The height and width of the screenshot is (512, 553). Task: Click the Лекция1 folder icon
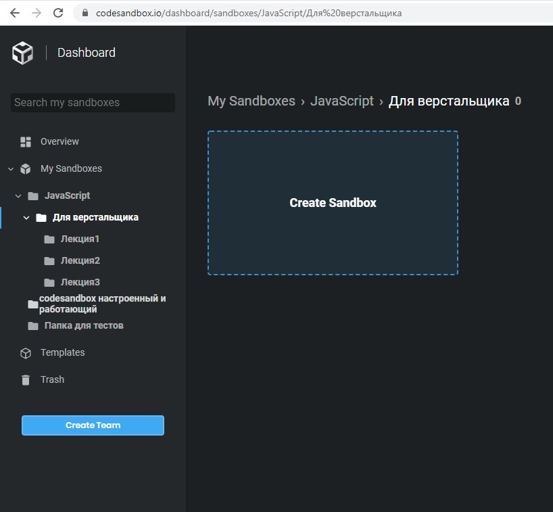click(x=49, y=239)
